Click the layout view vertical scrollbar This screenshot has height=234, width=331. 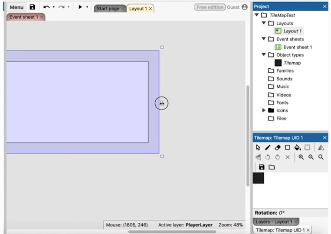click(248, 136)
